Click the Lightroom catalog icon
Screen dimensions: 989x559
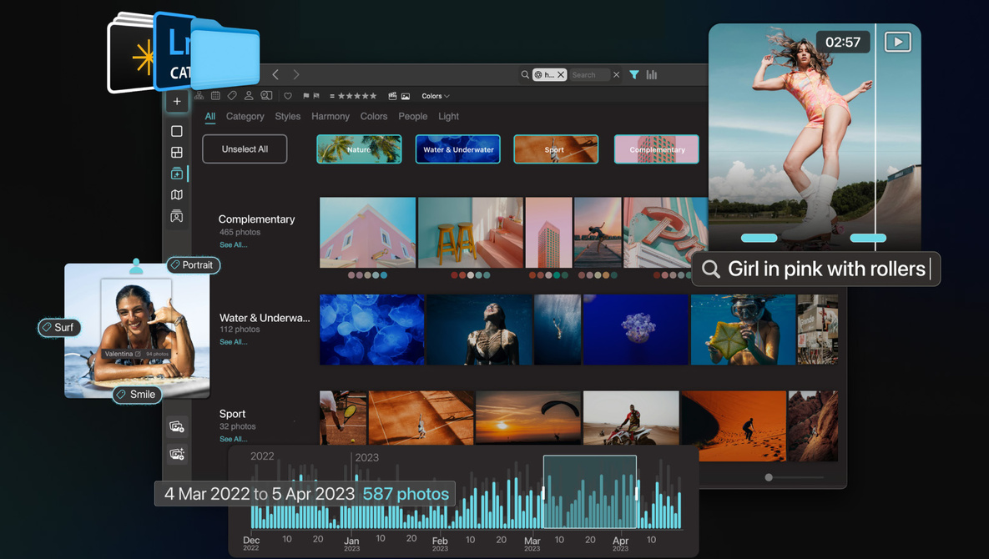pyautogui.click(x=172, y=52)
